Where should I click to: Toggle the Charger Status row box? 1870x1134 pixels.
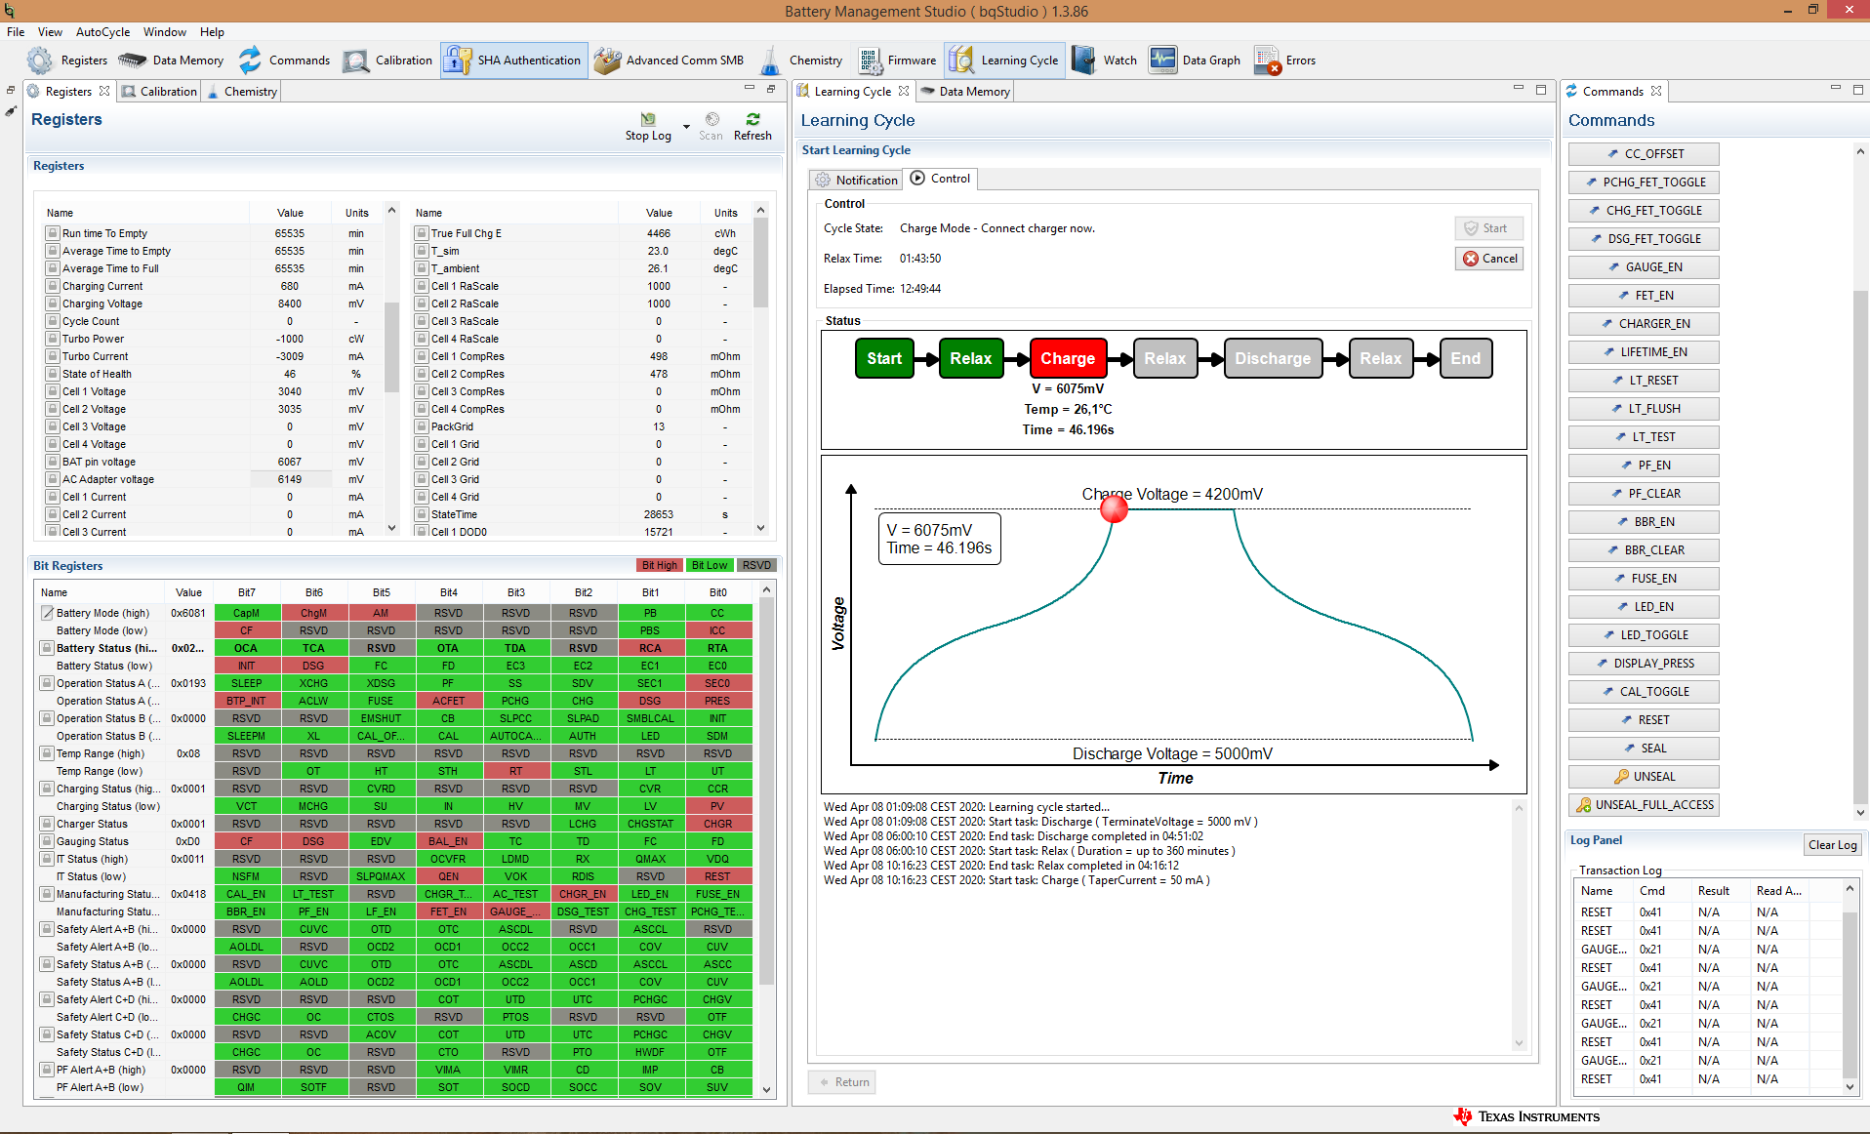click(x=46, y=824)
